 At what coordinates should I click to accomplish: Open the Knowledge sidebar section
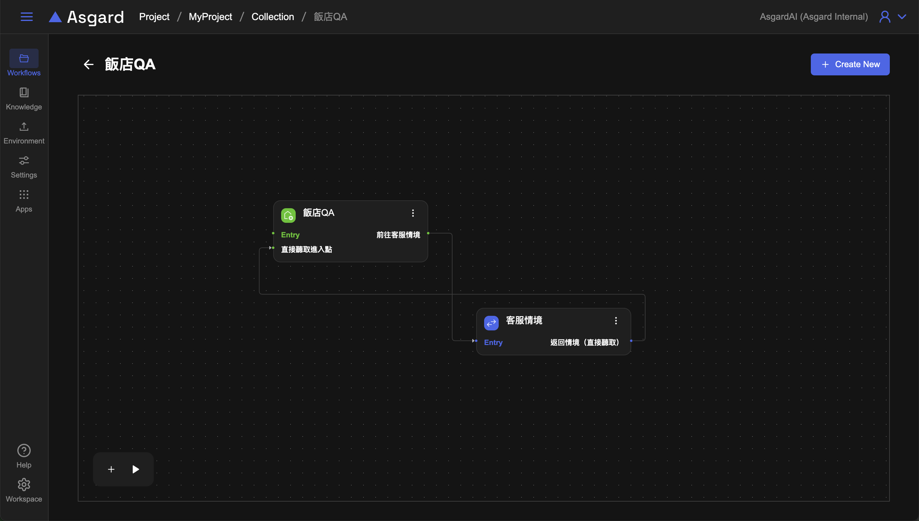coord(24,98)
